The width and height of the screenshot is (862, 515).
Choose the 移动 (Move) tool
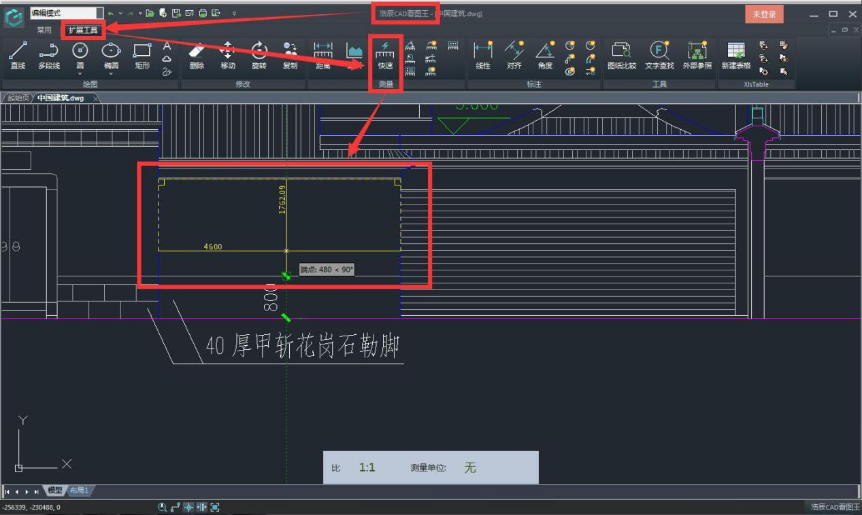[x=227, y=54]
